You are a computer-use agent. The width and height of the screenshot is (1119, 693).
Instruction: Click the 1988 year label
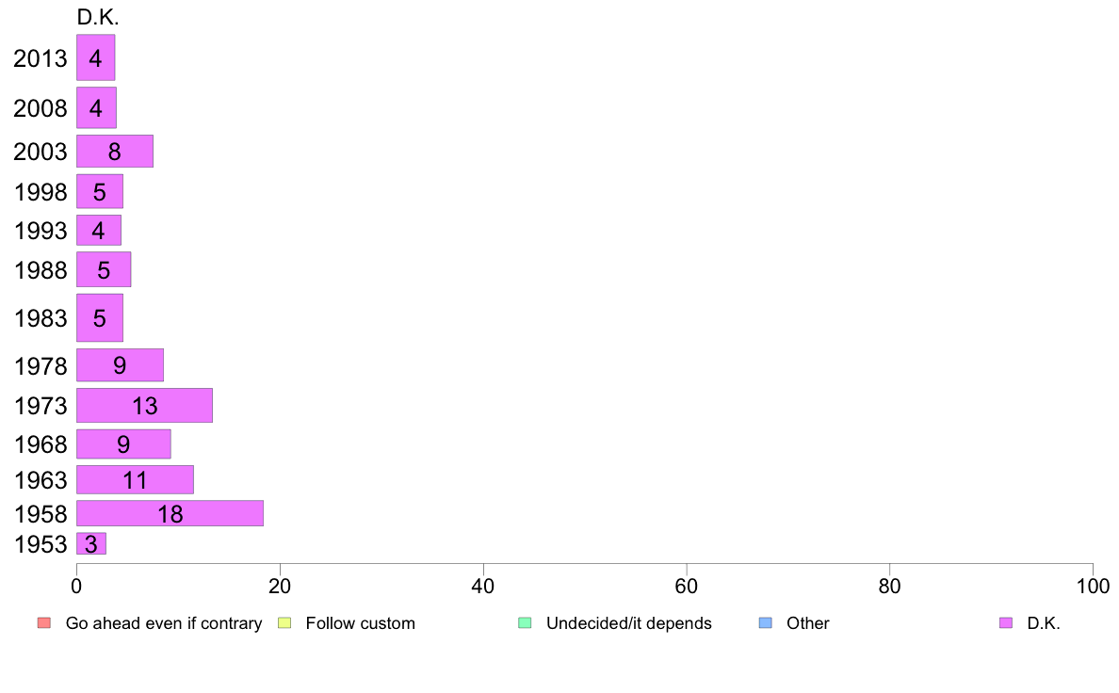(x=41, y=270)
